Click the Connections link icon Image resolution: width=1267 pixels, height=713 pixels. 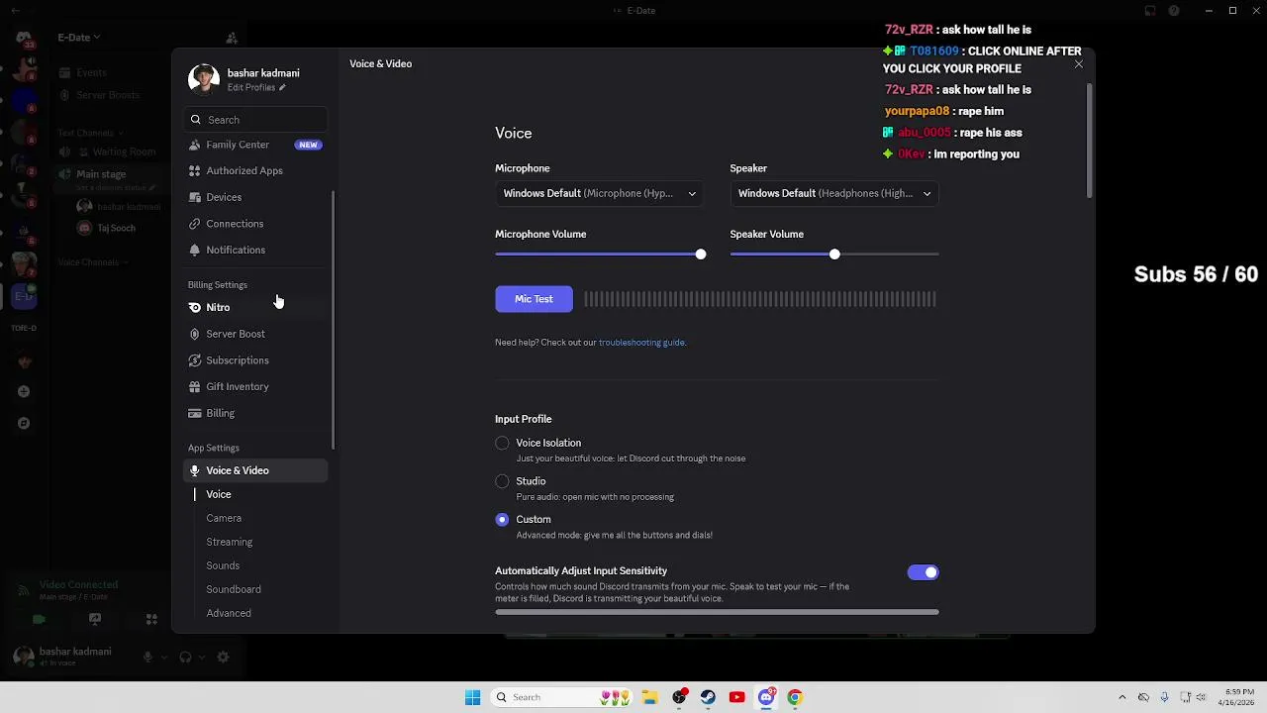coord(195,224)
